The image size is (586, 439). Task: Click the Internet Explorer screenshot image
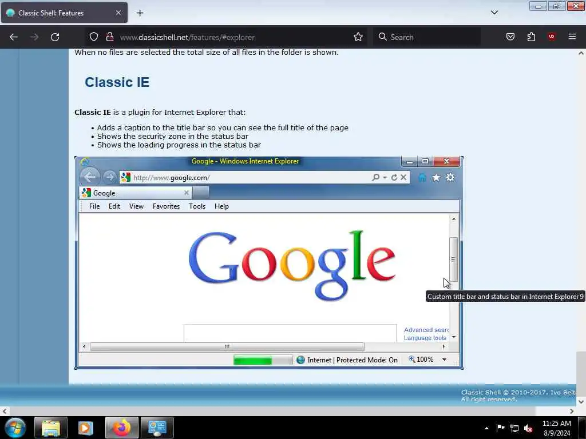(269, 263)
